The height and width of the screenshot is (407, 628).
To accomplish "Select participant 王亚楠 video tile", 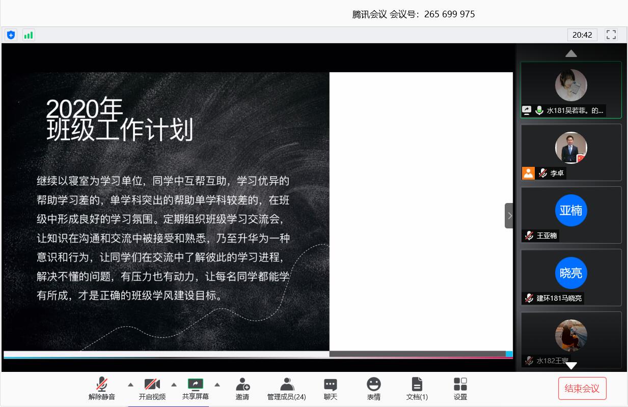I will 570,215.
